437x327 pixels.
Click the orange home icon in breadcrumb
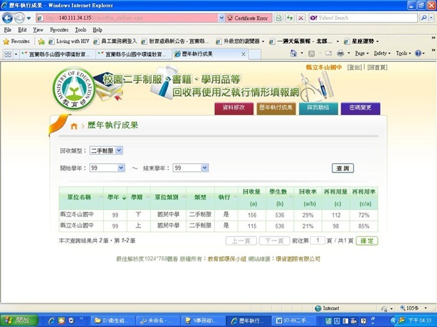(74, 127)
